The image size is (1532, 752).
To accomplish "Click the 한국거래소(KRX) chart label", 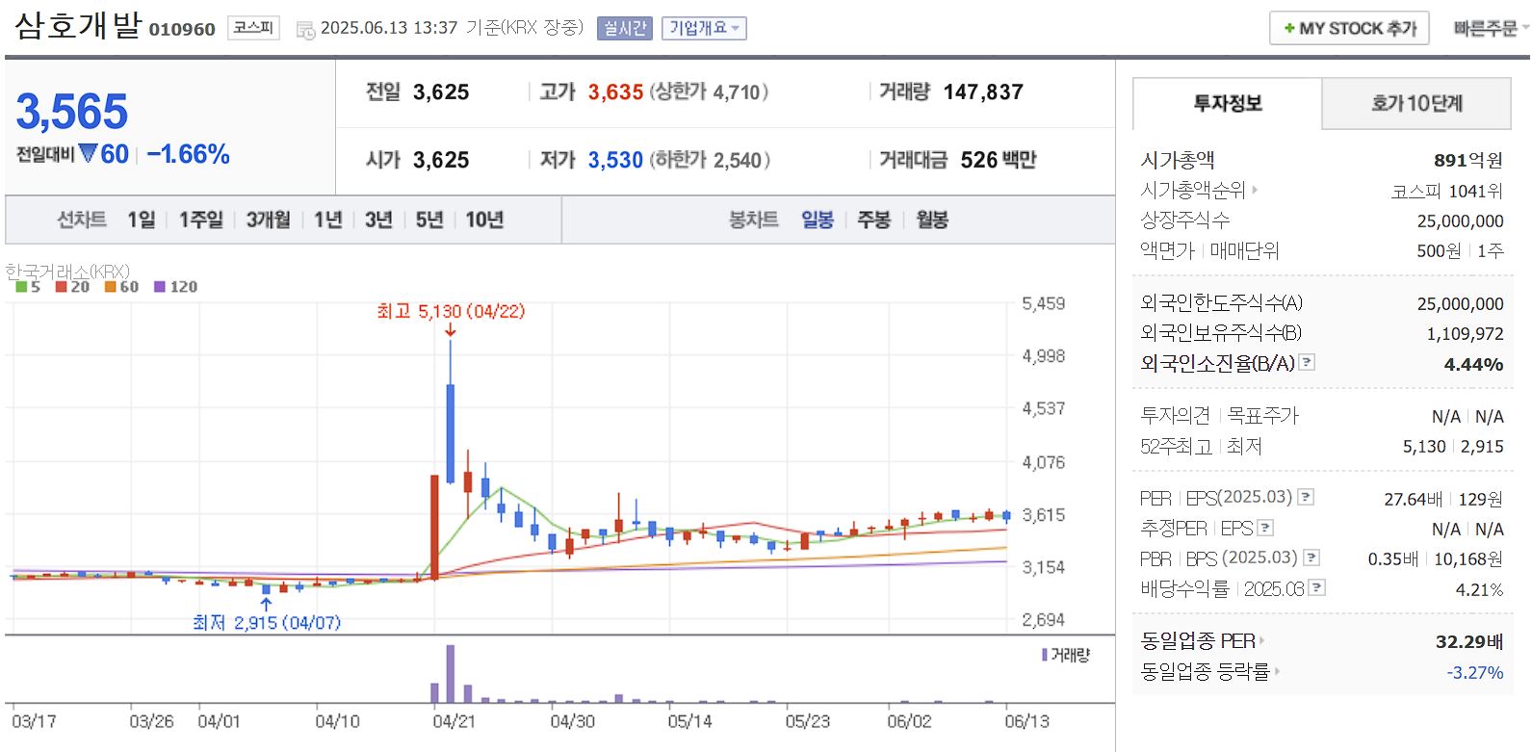I will point(67,272).
